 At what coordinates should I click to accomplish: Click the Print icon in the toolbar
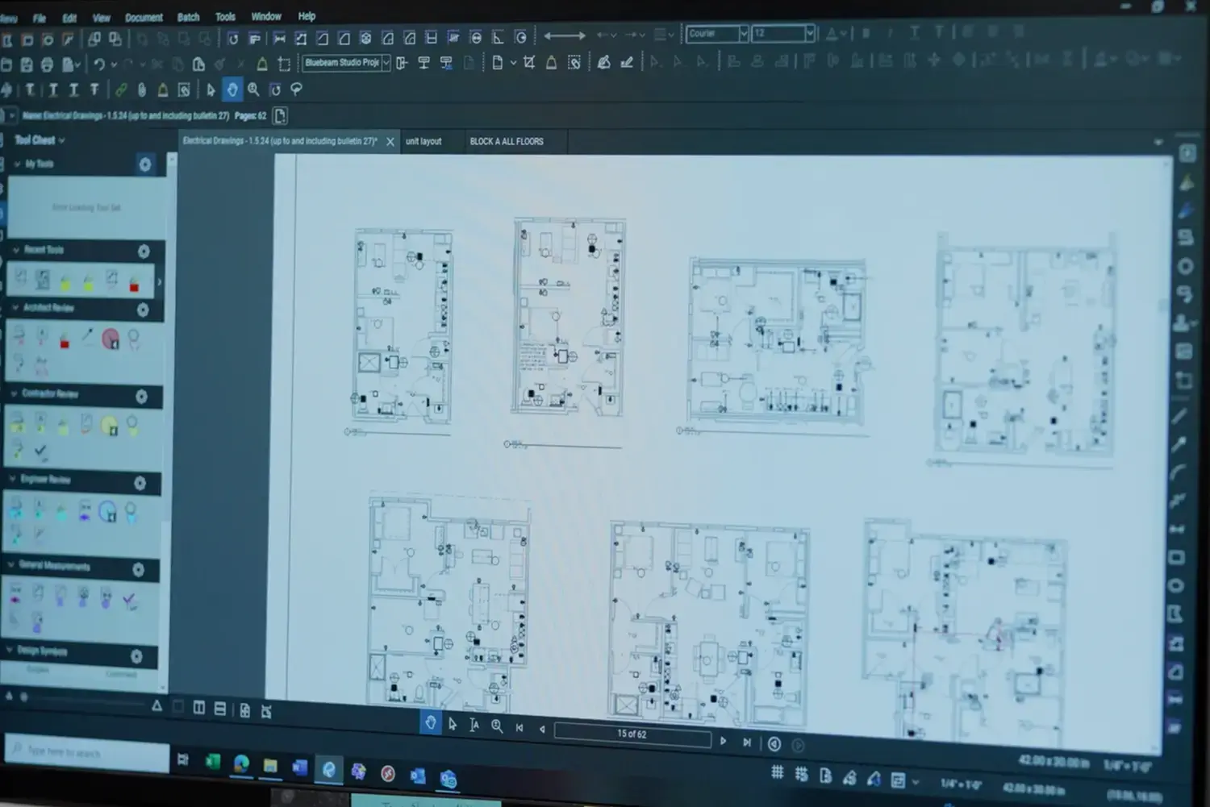(48, 64)
